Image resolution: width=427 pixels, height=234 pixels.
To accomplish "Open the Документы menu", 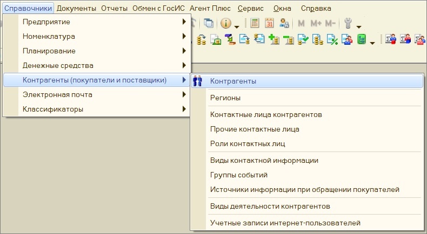I will (x=76, y=9).
